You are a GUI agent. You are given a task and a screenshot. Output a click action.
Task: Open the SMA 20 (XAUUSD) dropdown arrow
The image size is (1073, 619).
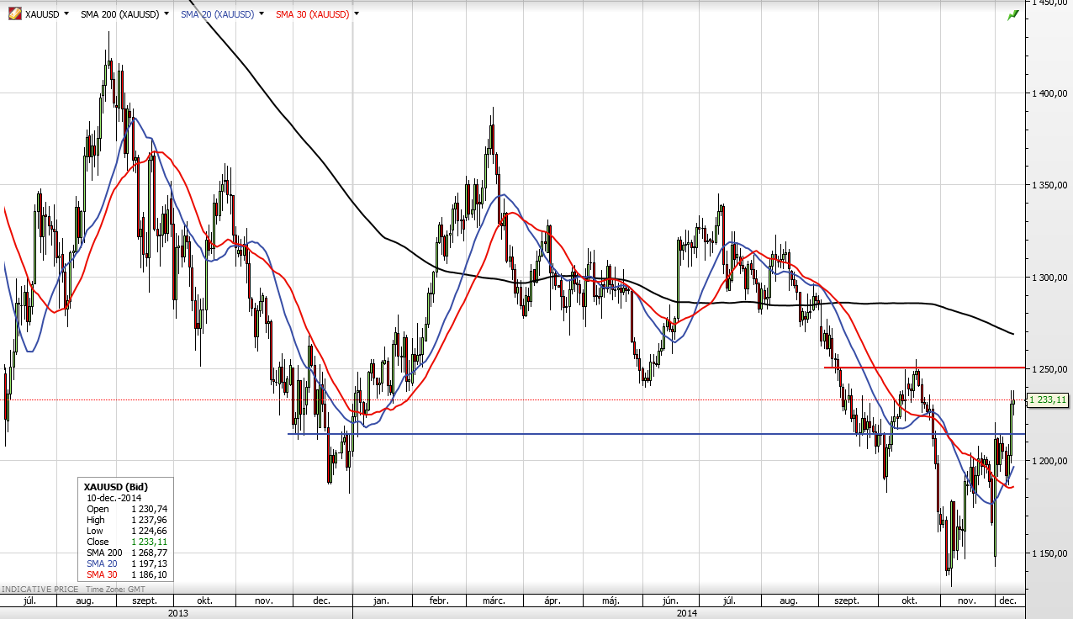click(262, 14)
